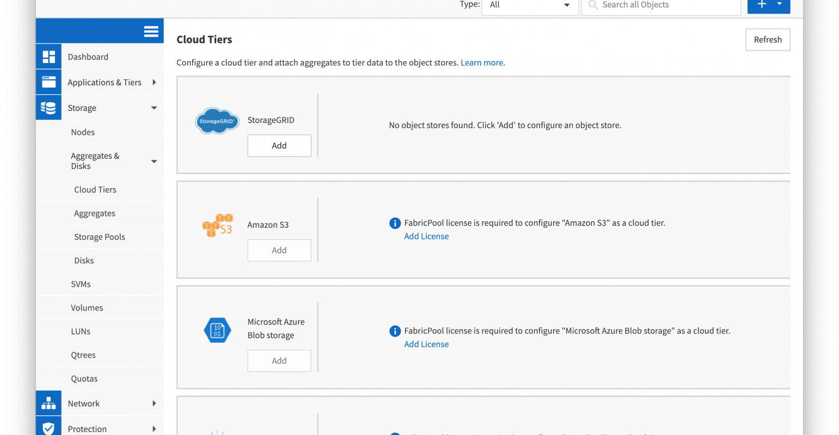Open the Type filter dropdown
The height and width of the screenshot is (435, 839).
pyautogui.click(x=530, y=5)
